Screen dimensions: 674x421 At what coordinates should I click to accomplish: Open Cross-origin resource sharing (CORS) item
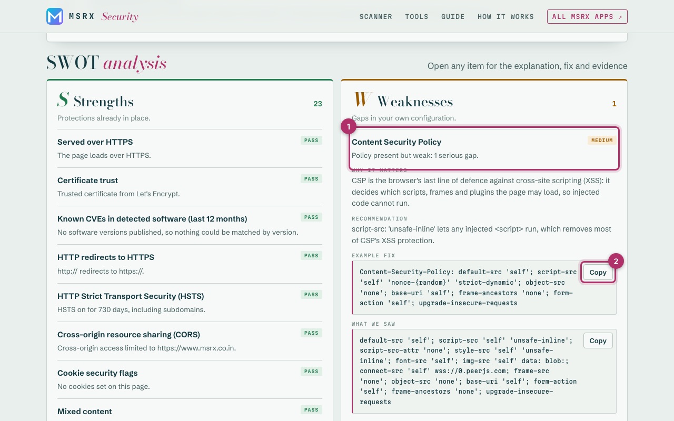(x=190, y=341)
